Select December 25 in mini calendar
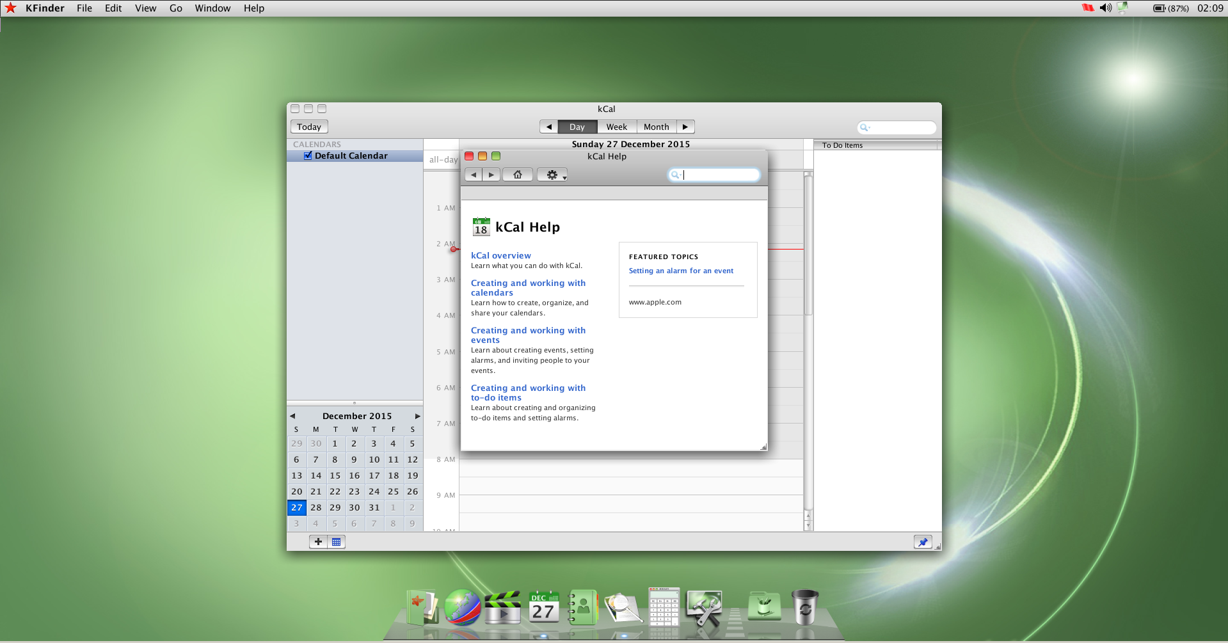Screen dimensions: 1228x643 (x=394, y=491)
